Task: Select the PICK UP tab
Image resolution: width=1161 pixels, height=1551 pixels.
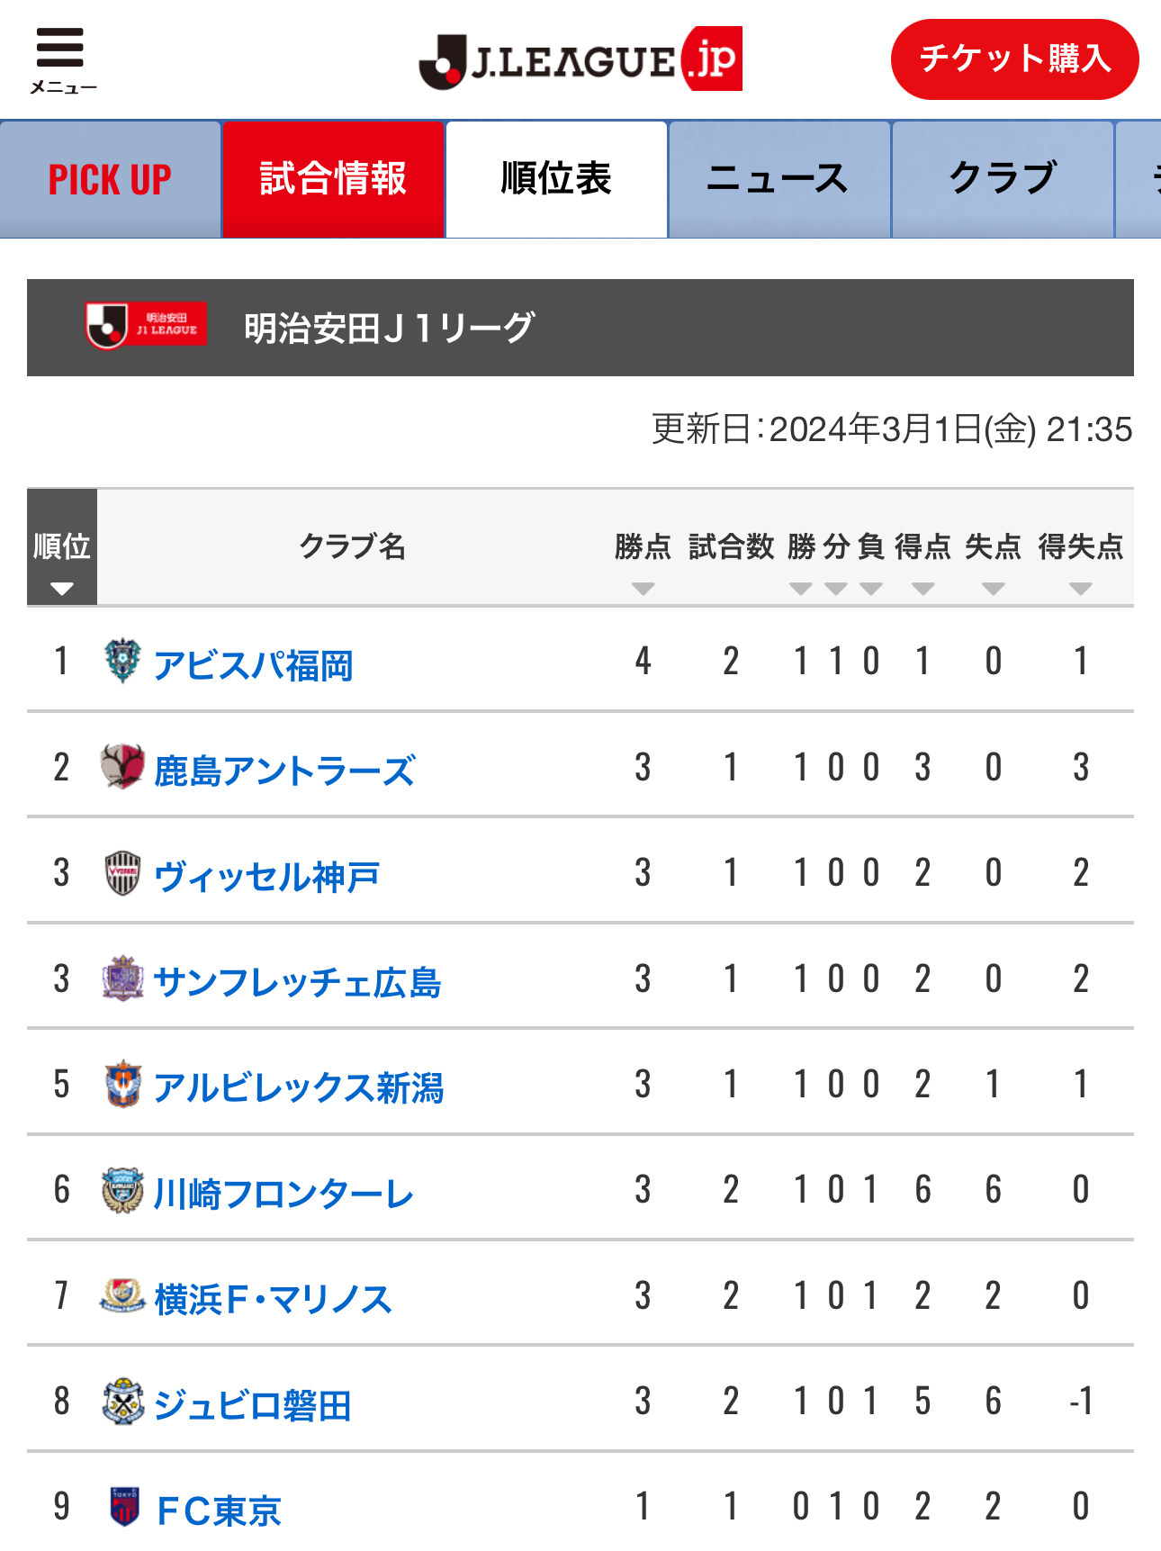Action: pyautogui.click(x=110, y=179)
